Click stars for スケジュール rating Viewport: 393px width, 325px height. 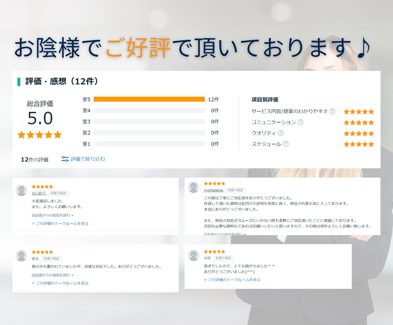[x=359, y=144]
